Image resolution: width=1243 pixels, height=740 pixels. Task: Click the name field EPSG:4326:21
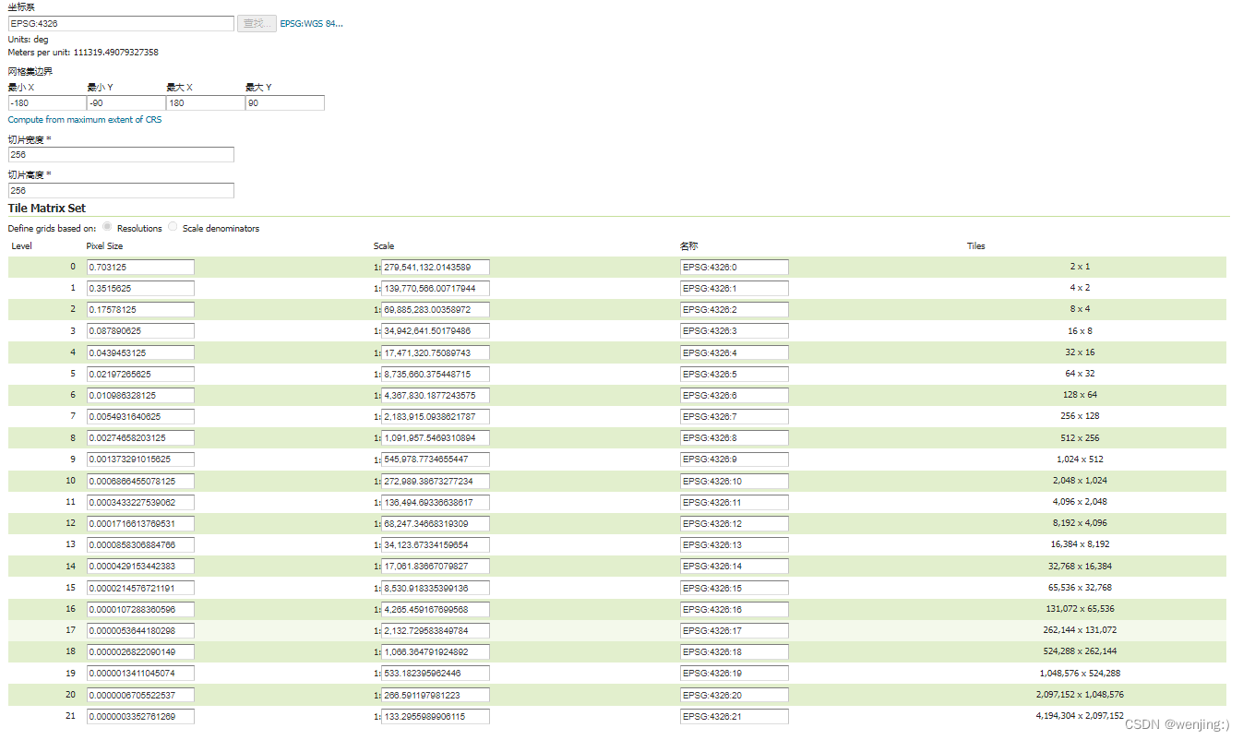coord(735,716)
